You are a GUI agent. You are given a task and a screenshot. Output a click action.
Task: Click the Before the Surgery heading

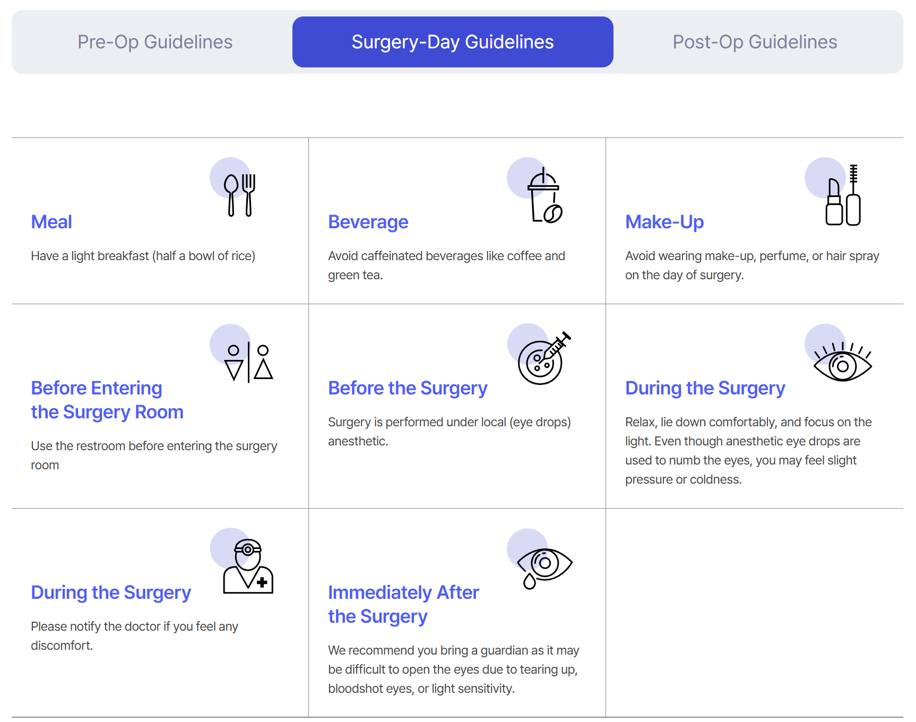pos(408,388)
